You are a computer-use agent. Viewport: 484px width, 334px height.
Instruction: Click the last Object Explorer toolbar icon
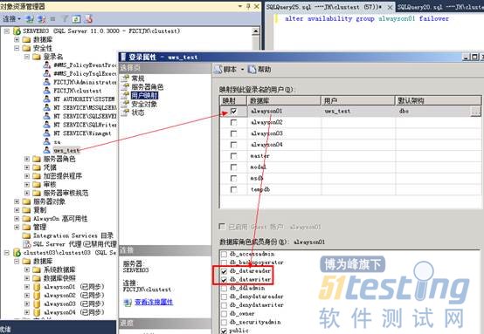88,19
